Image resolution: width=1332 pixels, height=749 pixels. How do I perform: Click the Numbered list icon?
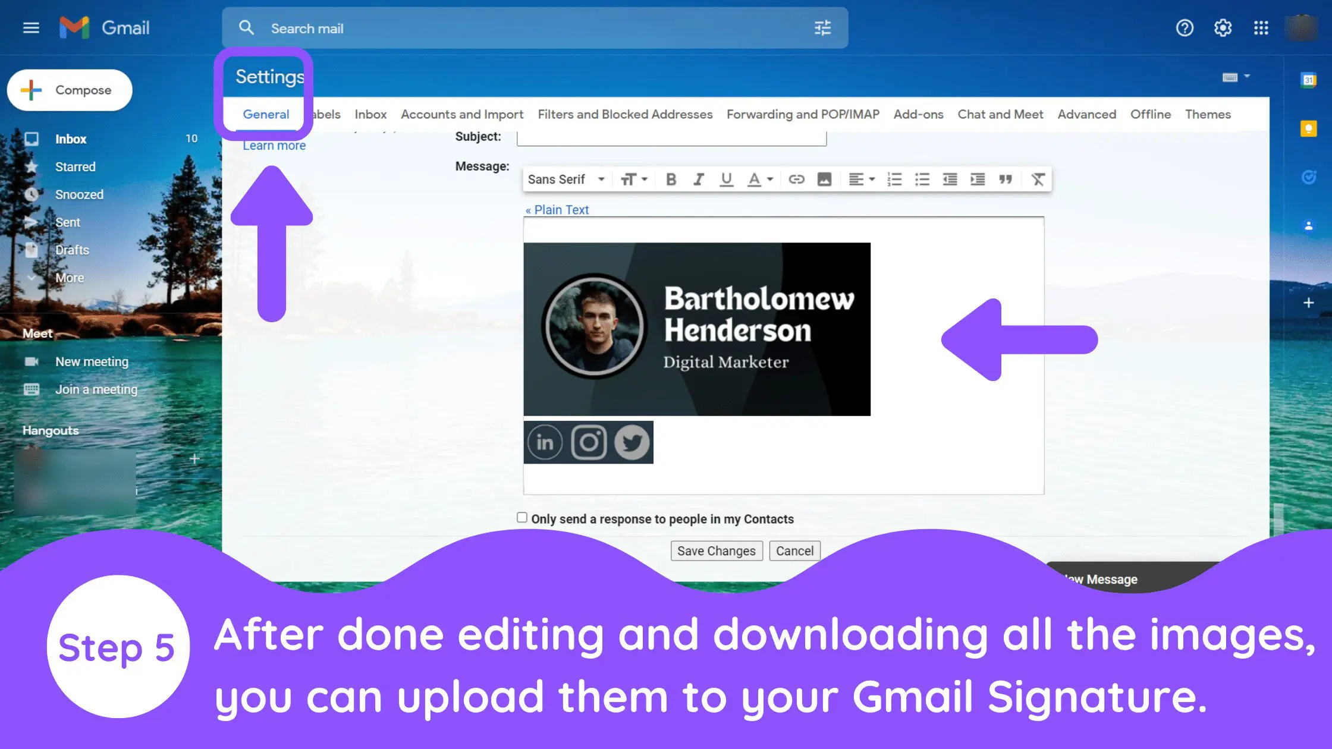[x=895, y=178]
